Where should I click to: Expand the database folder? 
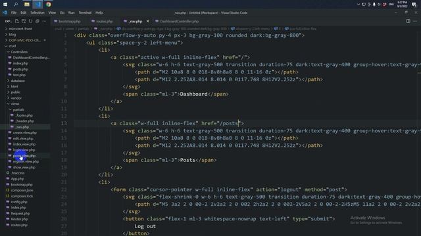[18, 81]
